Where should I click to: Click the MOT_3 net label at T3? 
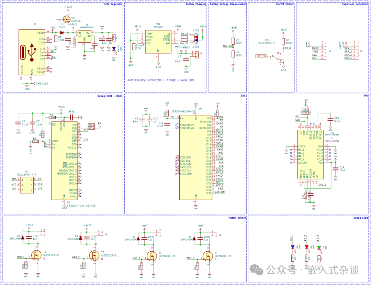[x=136, y=258]
